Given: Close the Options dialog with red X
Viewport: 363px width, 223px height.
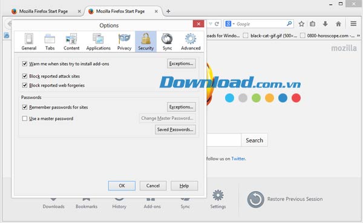Looking at the screenshot, I should 198,24.
